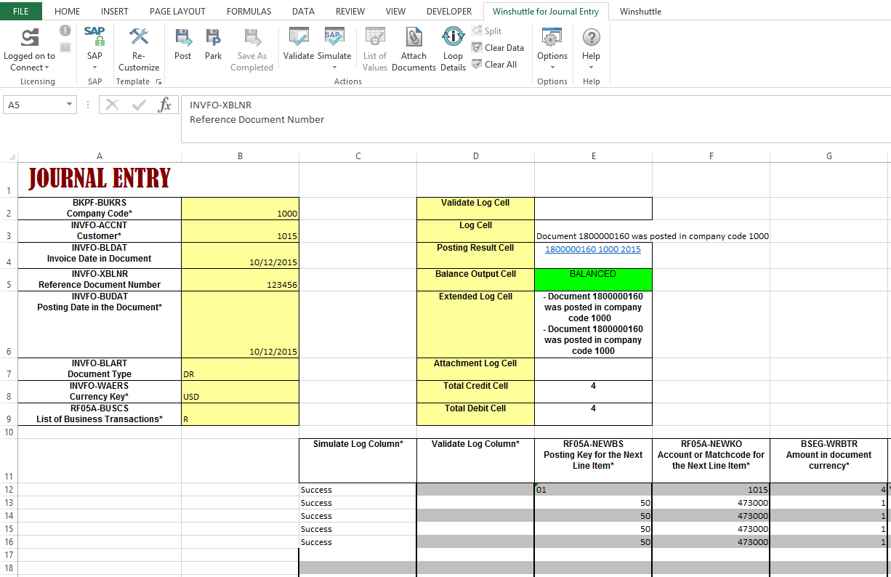This screenshot has width=891, height=577.
Task: Click the formula bar cancel X icon
Action: tap(112, 105)
